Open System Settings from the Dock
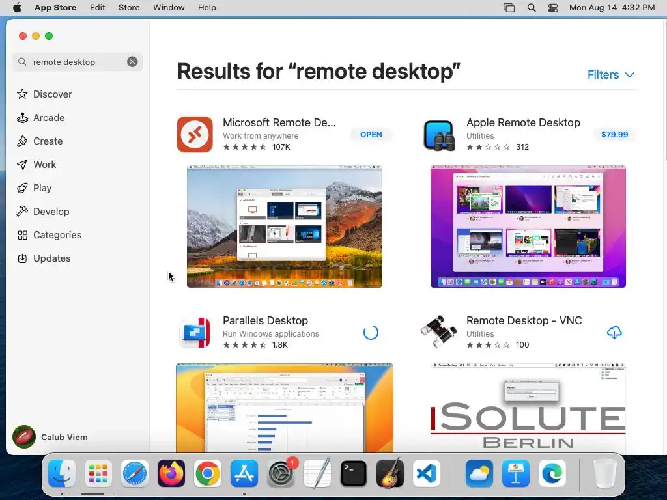Viewport: 667px width, 500px height. pyautogui.click(x=281, y=473)
